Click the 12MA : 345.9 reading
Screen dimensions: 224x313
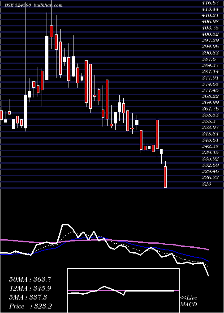point(30,288)
